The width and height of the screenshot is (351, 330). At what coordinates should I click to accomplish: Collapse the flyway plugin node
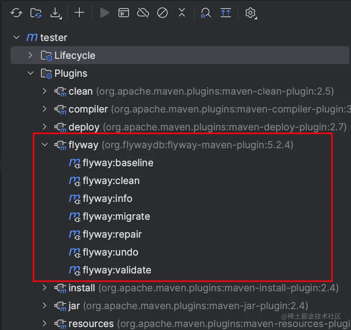coord(45,145)
